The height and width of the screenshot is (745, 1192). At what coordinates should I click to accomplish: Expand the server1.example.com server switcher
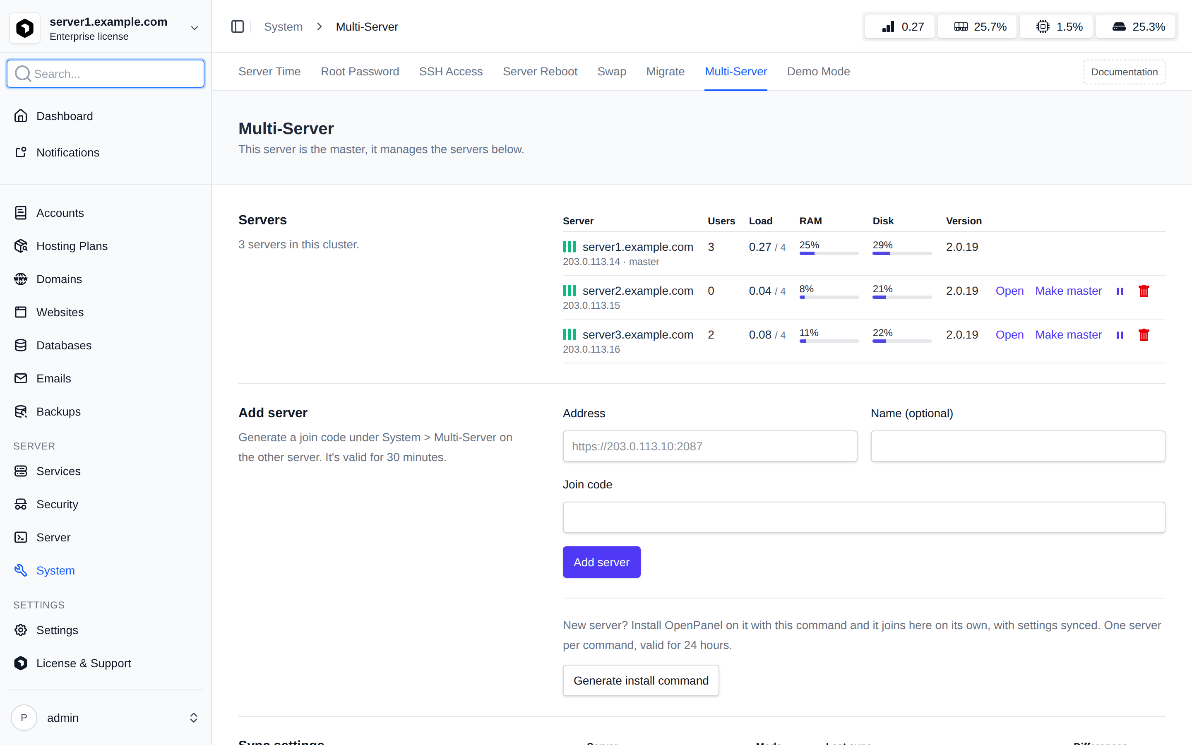tap(106, 28)
